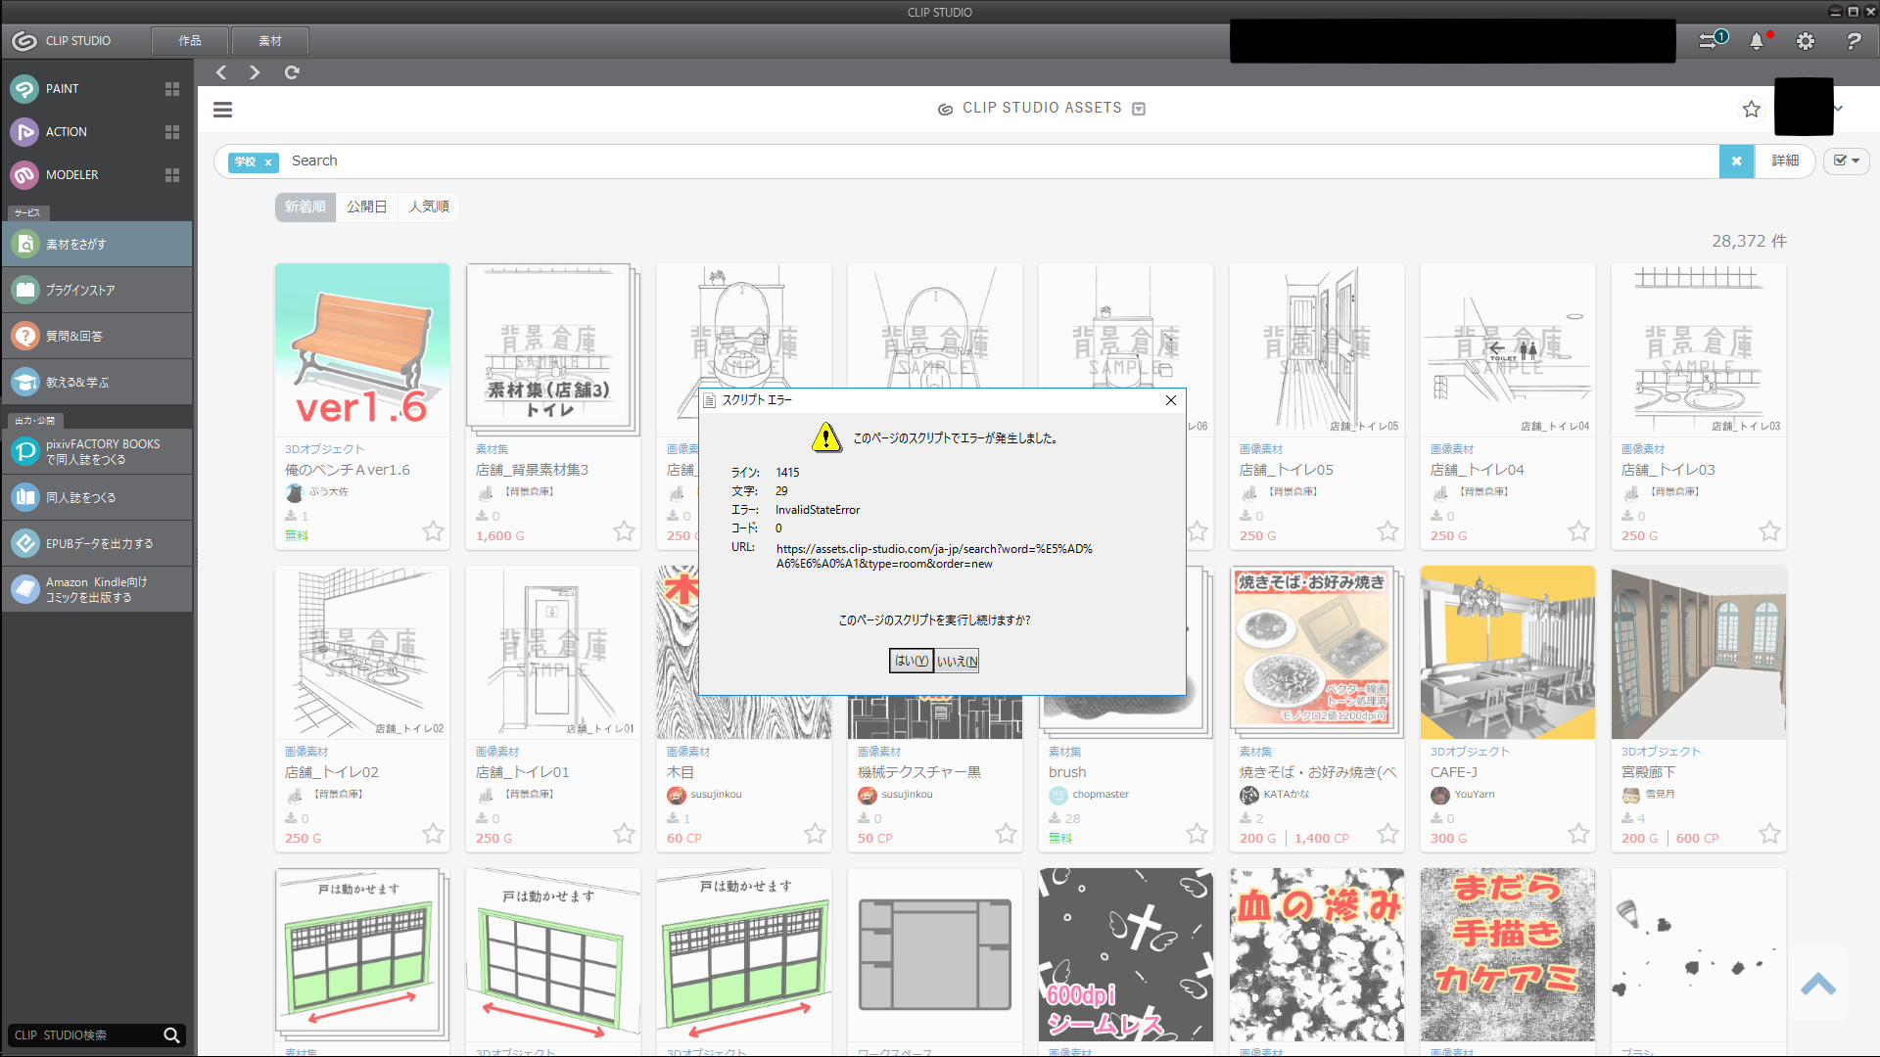The image size is (1880, 1057).
Task: Toggle favorite star on CAFE-J asset
Action: click(x=1578, y=834)
